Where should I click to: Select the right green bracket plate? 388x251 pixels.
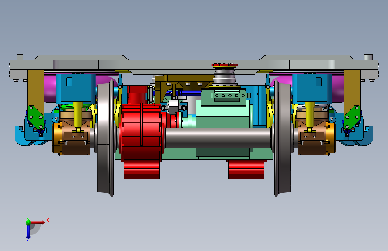(x=352, y=117)
